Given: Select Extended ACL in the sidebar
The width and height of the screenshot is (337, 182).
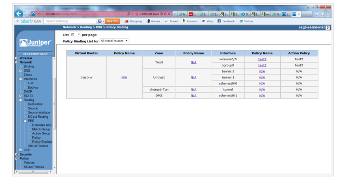Looking at the screenshot, I should [x=41, y=125].
